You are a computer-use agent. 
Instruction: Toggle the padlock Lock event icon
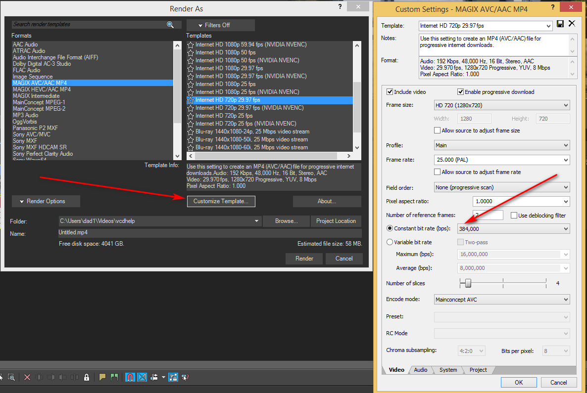tap(87, 377)
